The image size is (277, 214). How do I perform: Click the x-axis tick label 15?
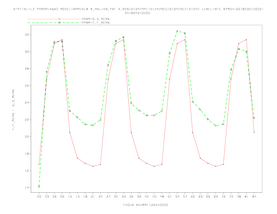77,197
